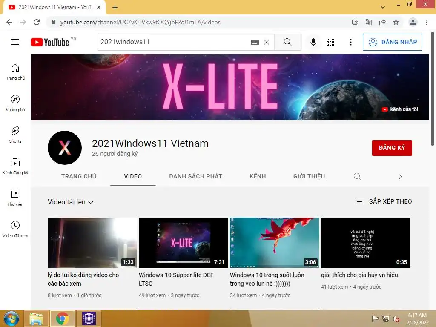Close the 2021Windows11 Vietnam tab
The image size is (436, 327).
(99, 7)
